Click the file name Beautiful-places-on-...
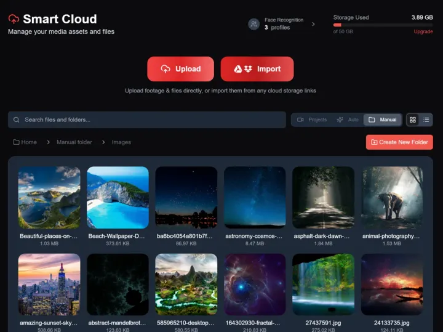The height and width of the screenshot is (332, 443). [49, 236]
